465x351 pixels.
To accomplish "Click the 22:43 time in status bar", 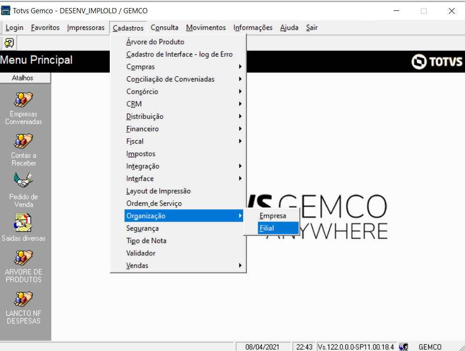I will tap(304, 347).
